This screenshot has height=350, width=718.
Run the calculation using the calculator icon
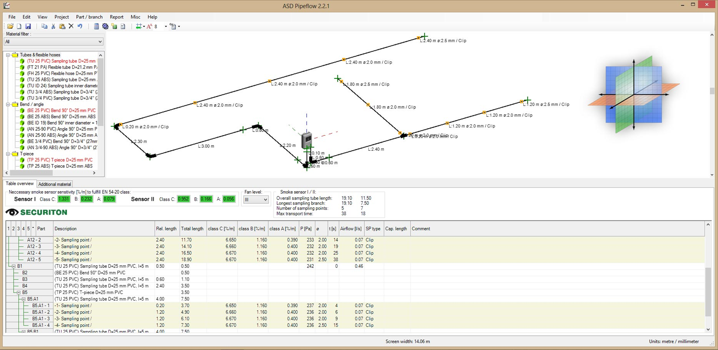pyautogui.click(x=96, y=27)
